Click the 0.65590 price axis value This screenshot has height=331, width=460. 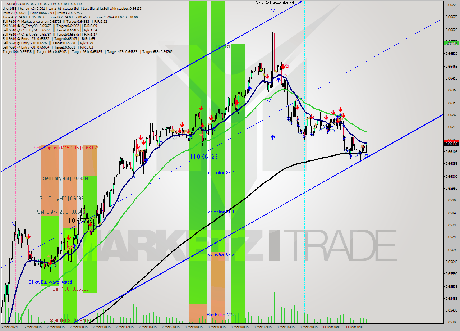coord(451,273)
